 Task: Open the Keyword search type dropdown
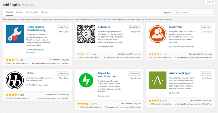click(169, 12)
